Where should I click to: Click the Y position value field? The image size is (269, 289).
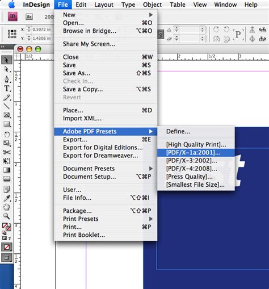click(x=42, y=38)
